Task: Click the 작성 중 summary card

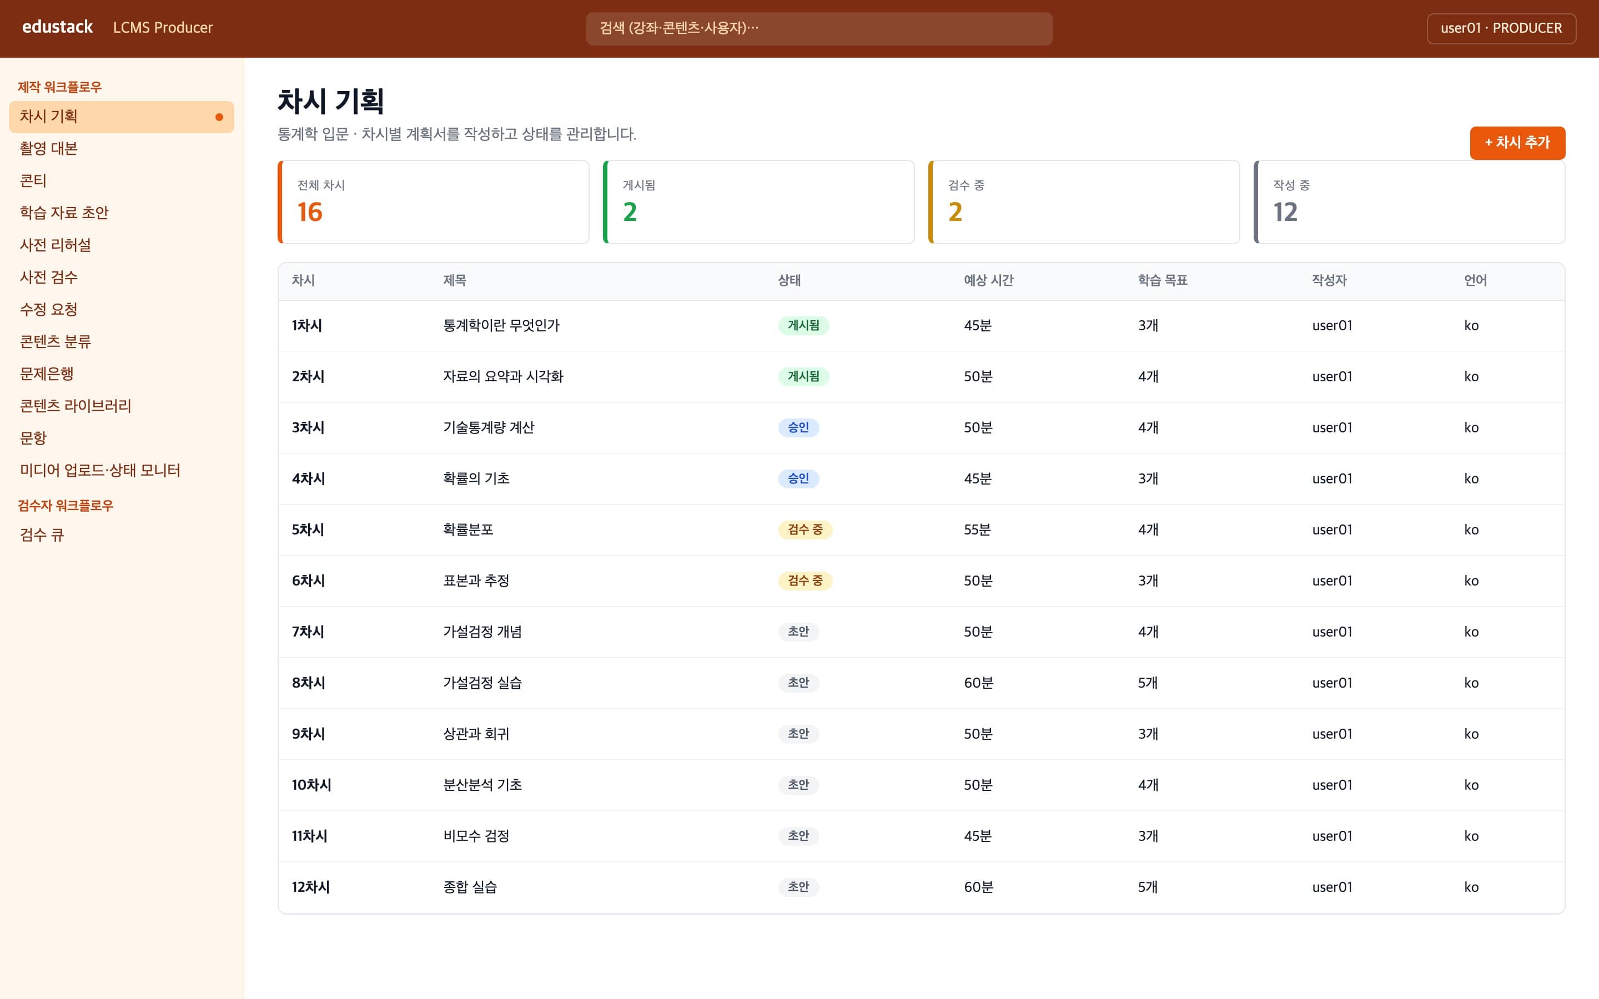Action: coord(1409,202)
